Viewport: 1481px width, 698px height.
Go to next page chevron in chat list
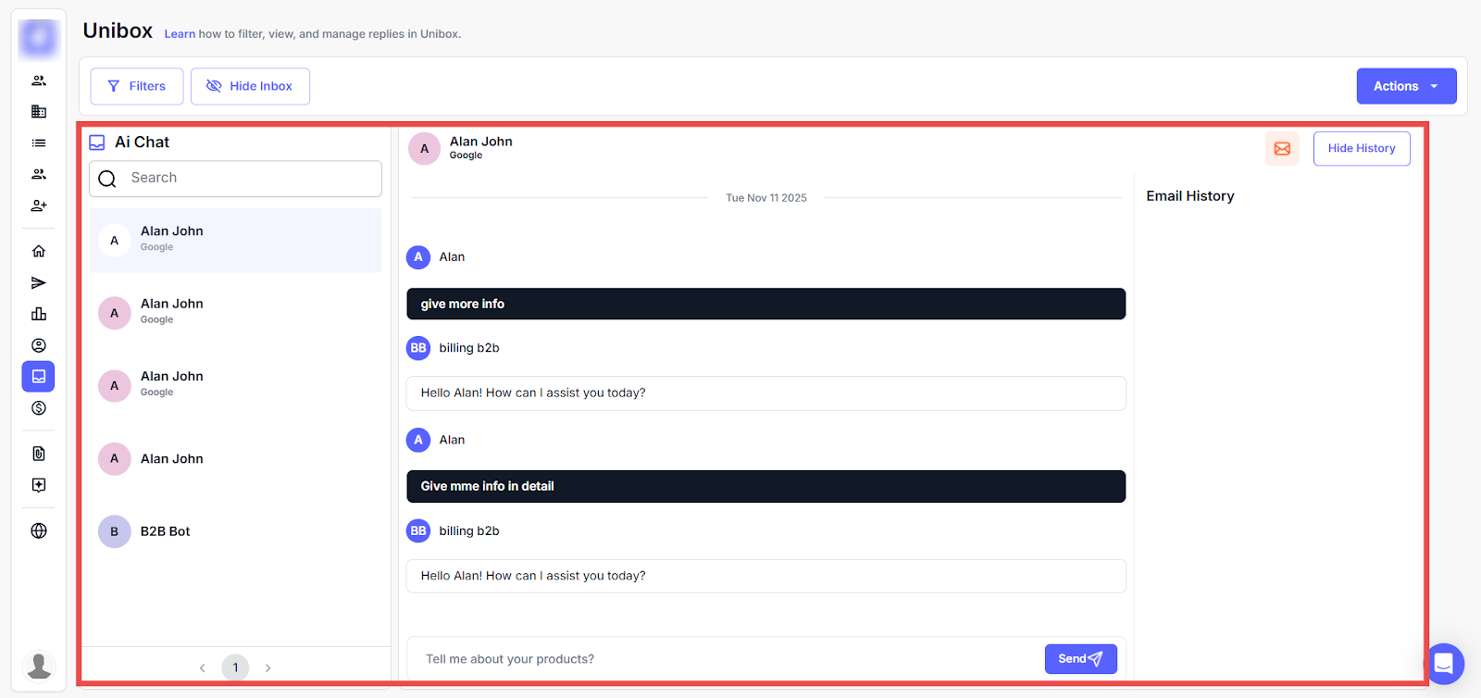point(268,667)
